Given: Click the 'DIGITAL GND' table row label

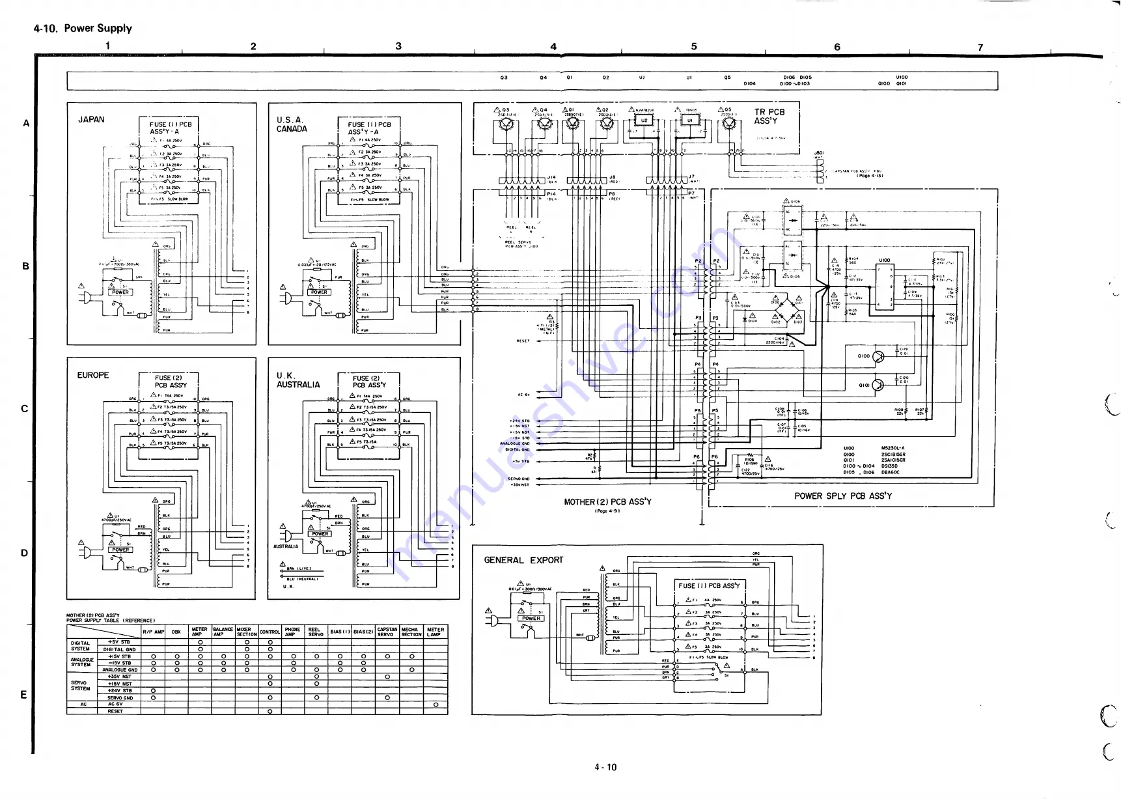Looking at the screenshot, I should pyautogui.click(x=119, y=649).
